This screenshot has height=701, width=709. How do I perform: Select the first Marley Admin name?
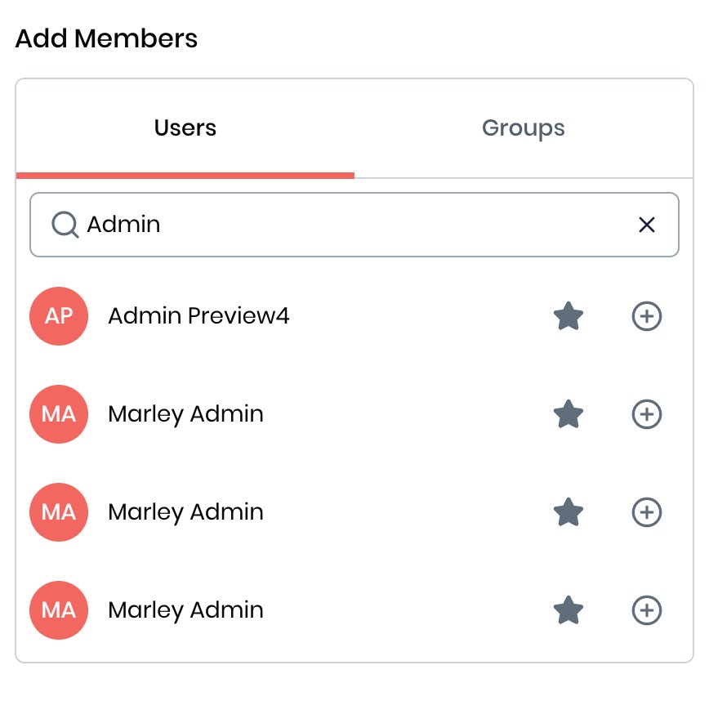(x=185, y=414)
